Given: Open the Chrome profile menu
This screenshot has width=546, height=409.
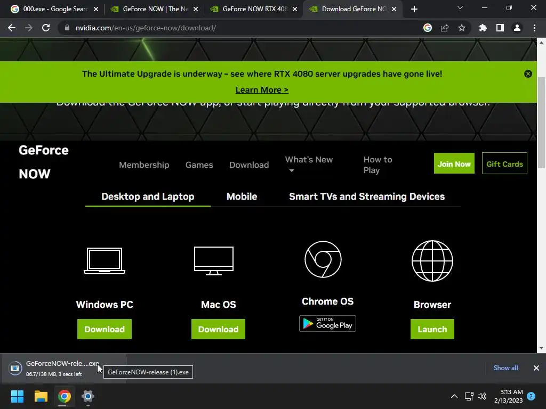Looking at the screenshot, I should tap(517, 28).
